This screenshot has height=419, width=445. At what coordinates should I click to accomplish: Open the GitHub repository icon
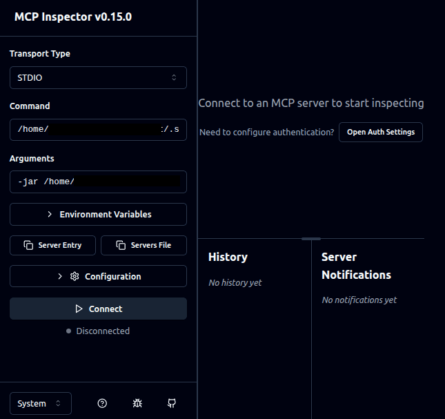172,403
